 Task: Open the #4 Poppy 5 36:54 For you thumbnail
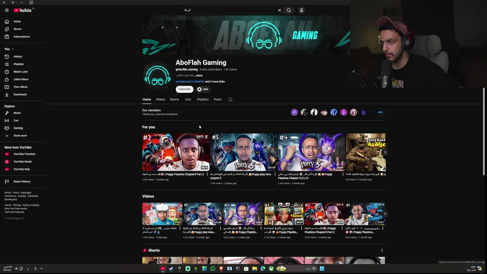(x=311, y=152)
